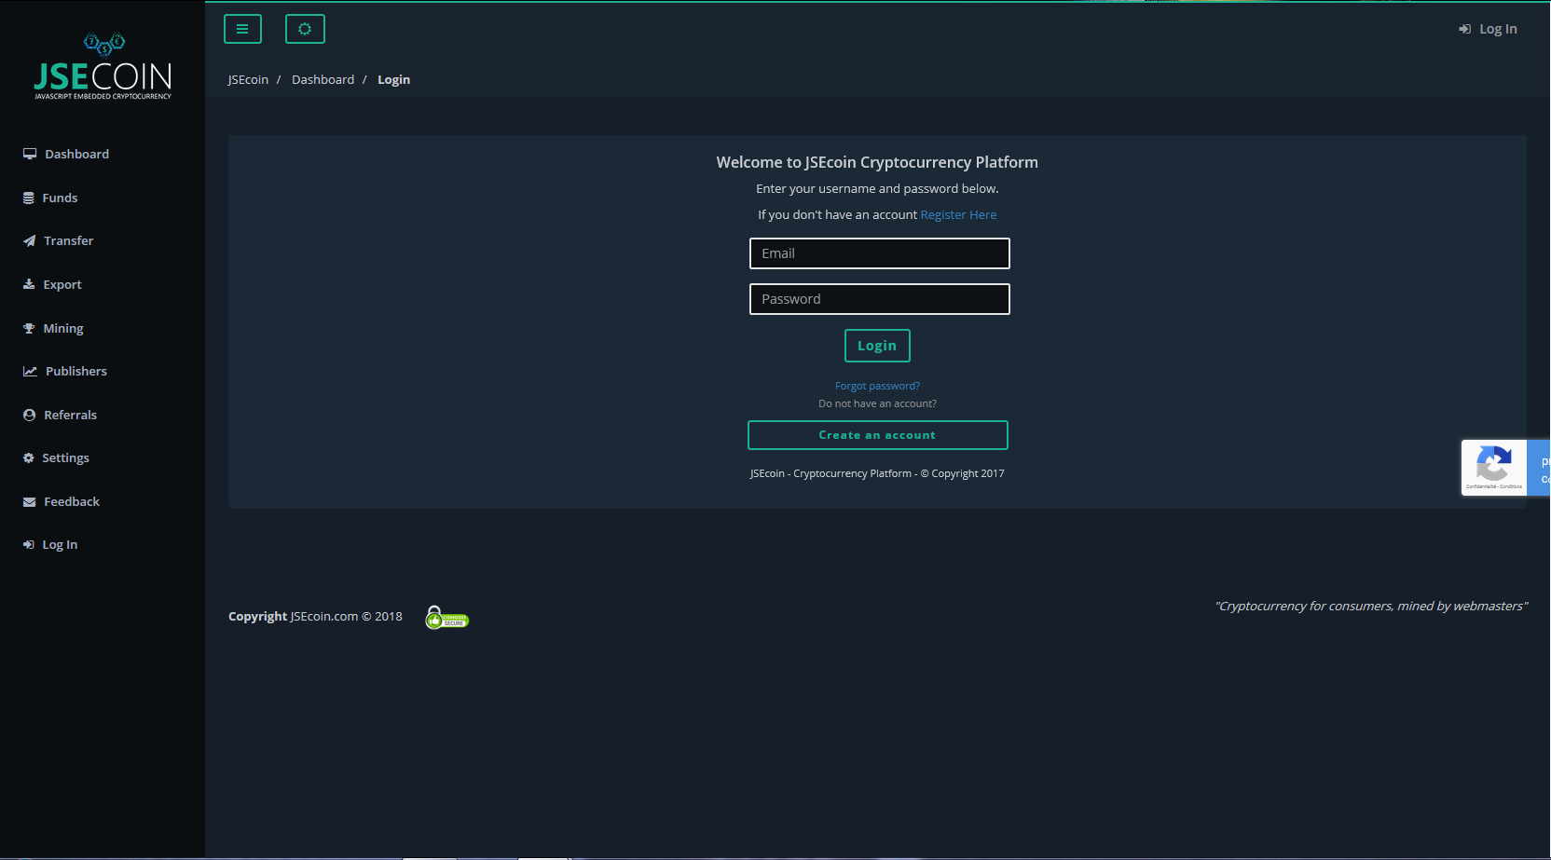Click the reCAPTCHA badge

click(x=1505, y=468)
